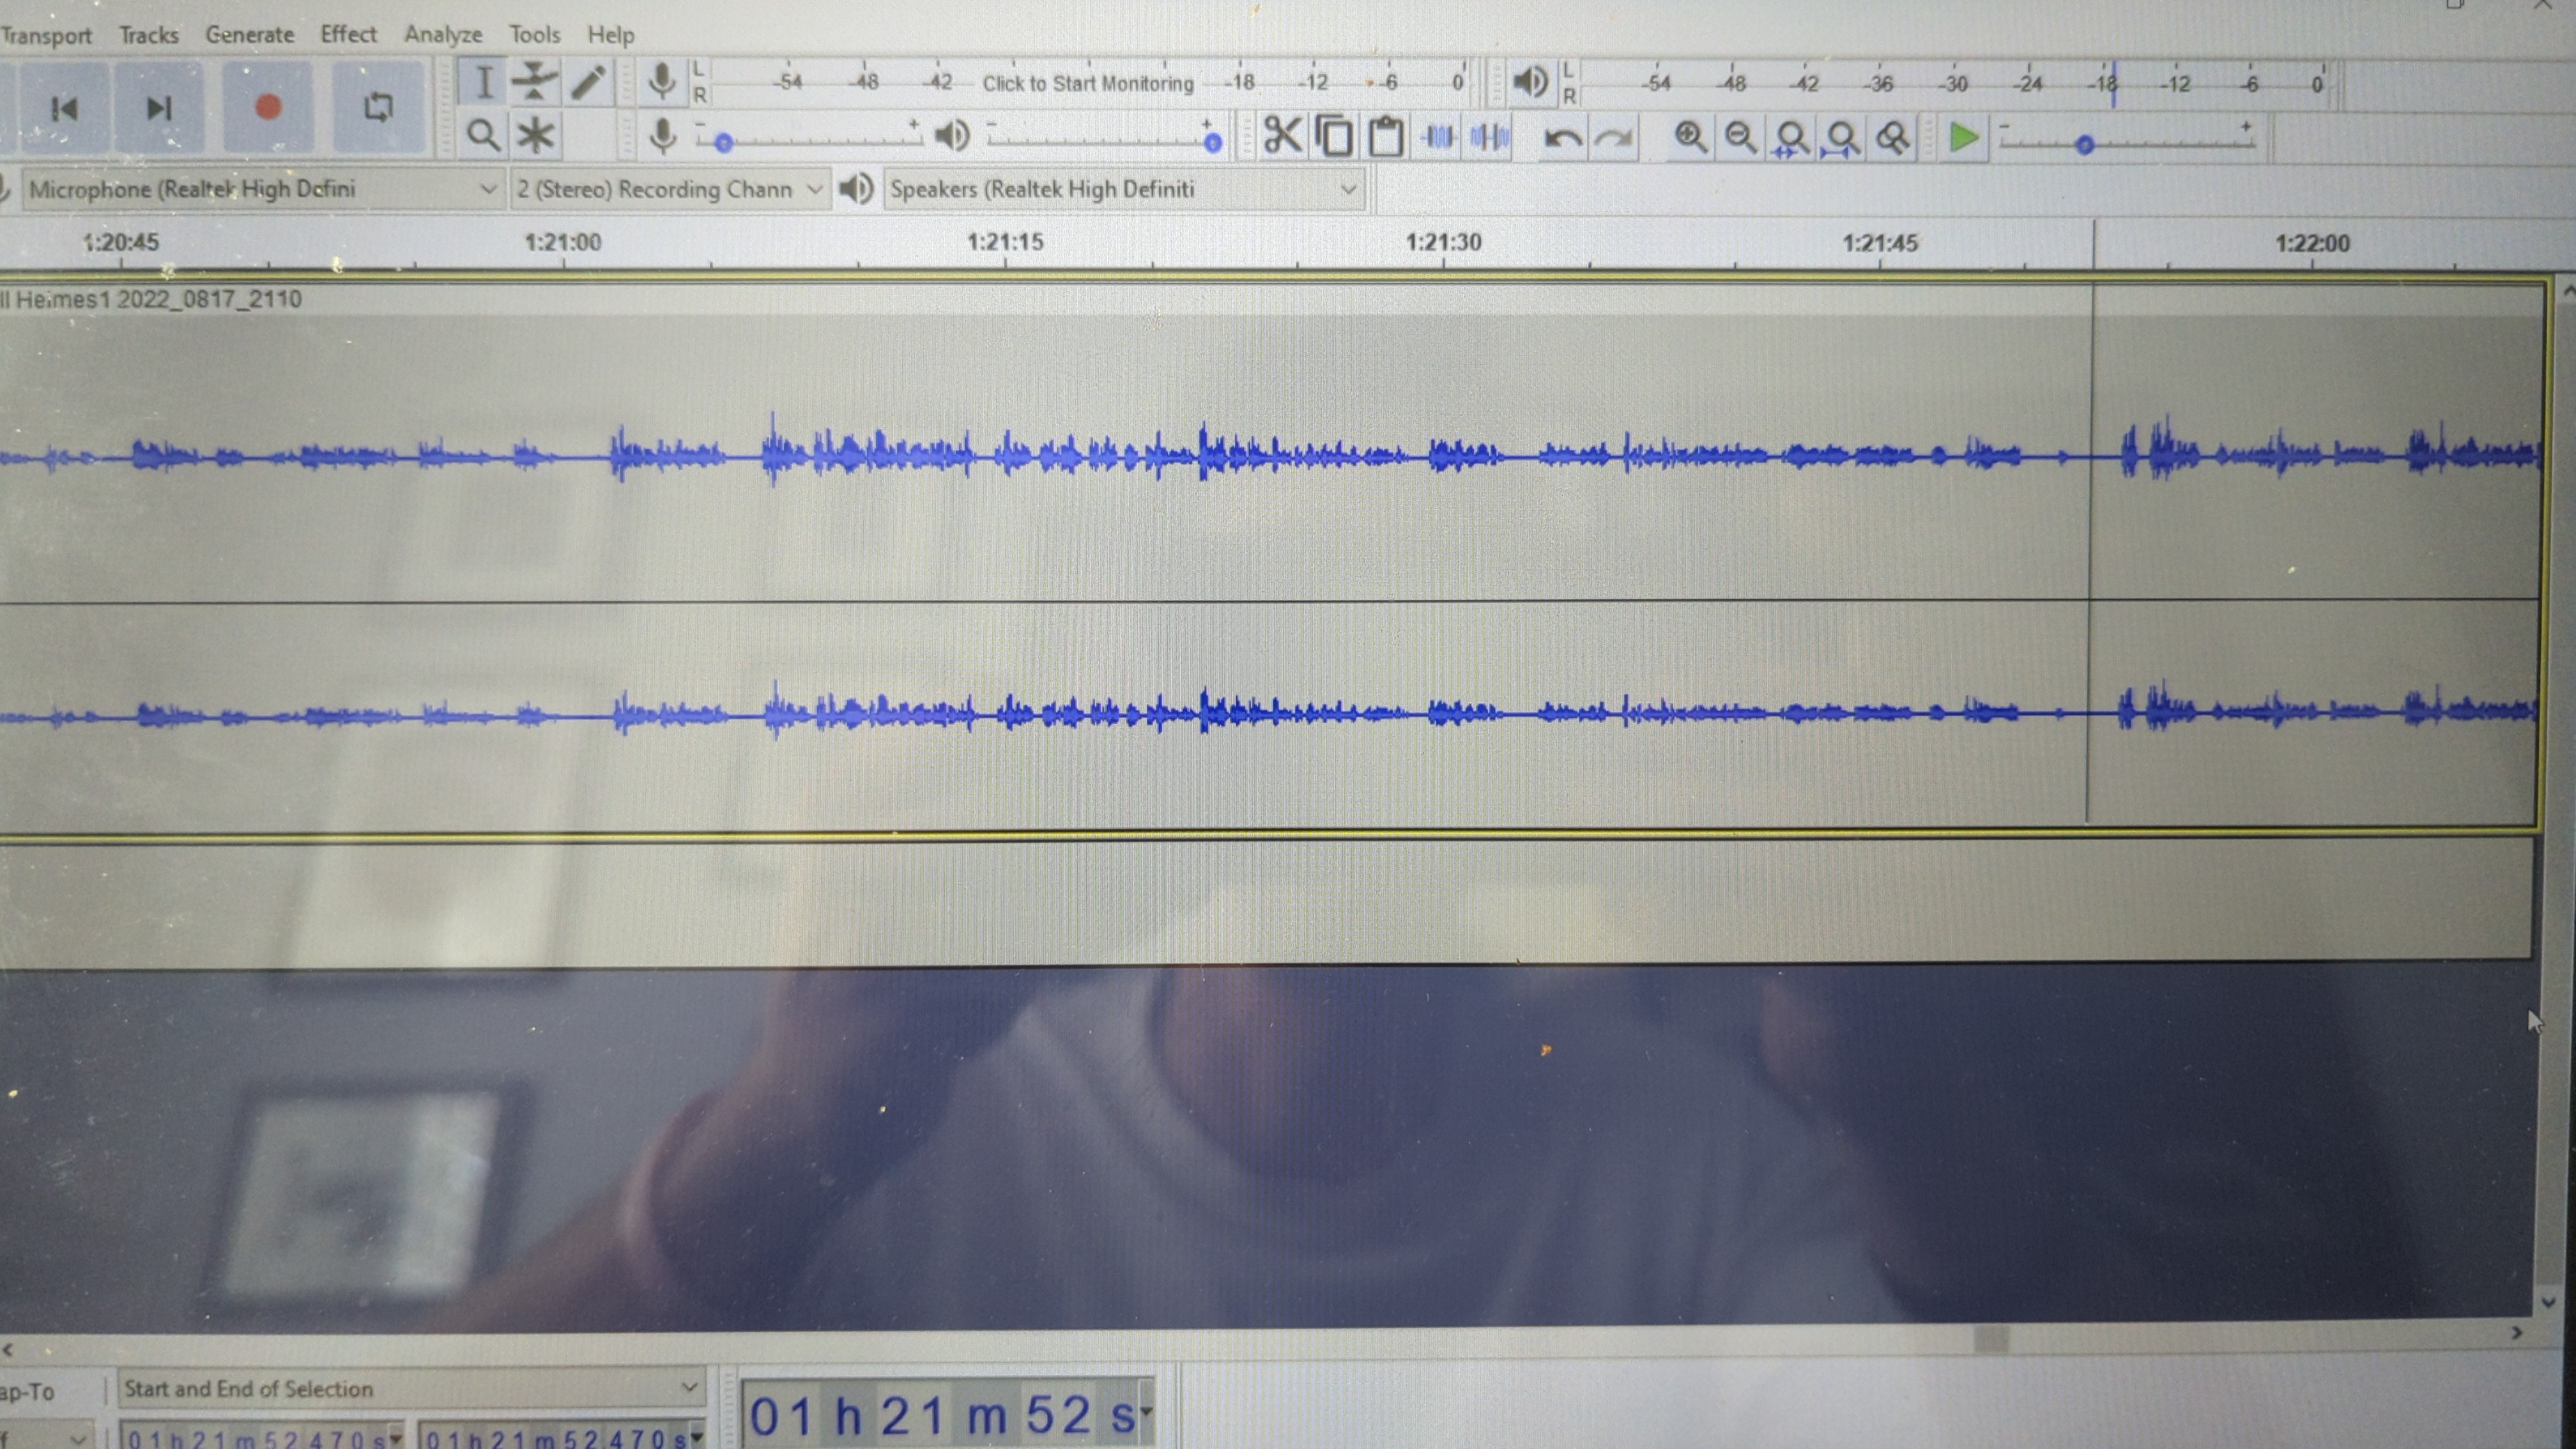The height and width of the screenshot is (1449, 2576).
Task: Change the Start and End of Selection option
Action: [x=688, y=1388]
